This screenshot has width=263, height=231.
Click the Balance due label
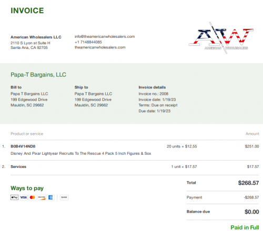[198, 212]
